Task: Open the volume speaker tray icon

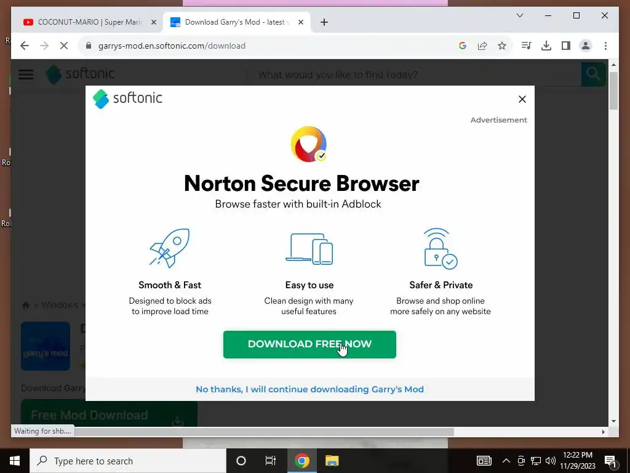Action: tap(551, 461)
